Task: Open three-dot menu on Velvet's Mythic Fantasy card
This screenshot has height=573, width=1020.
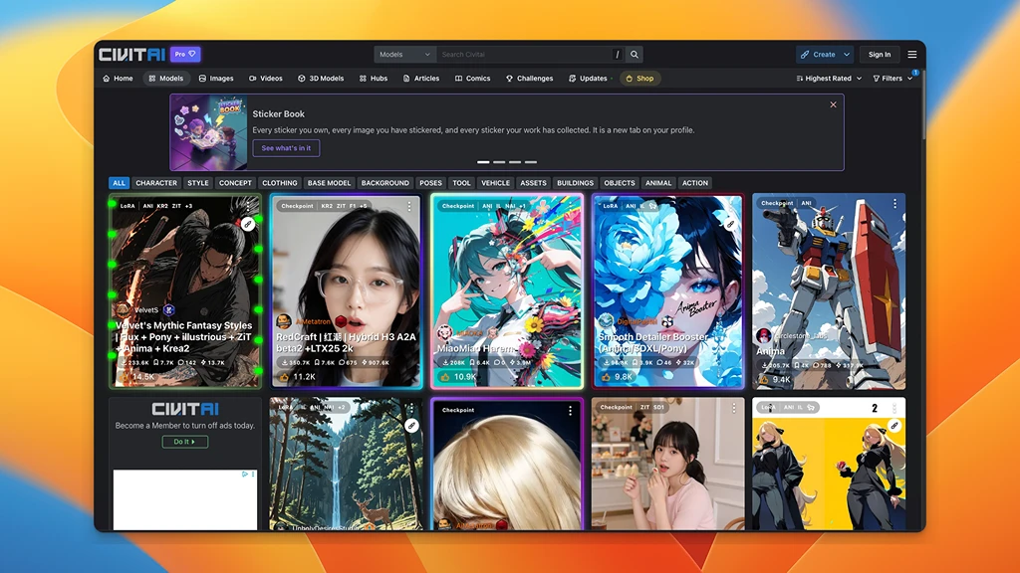Action: [248, 206]
